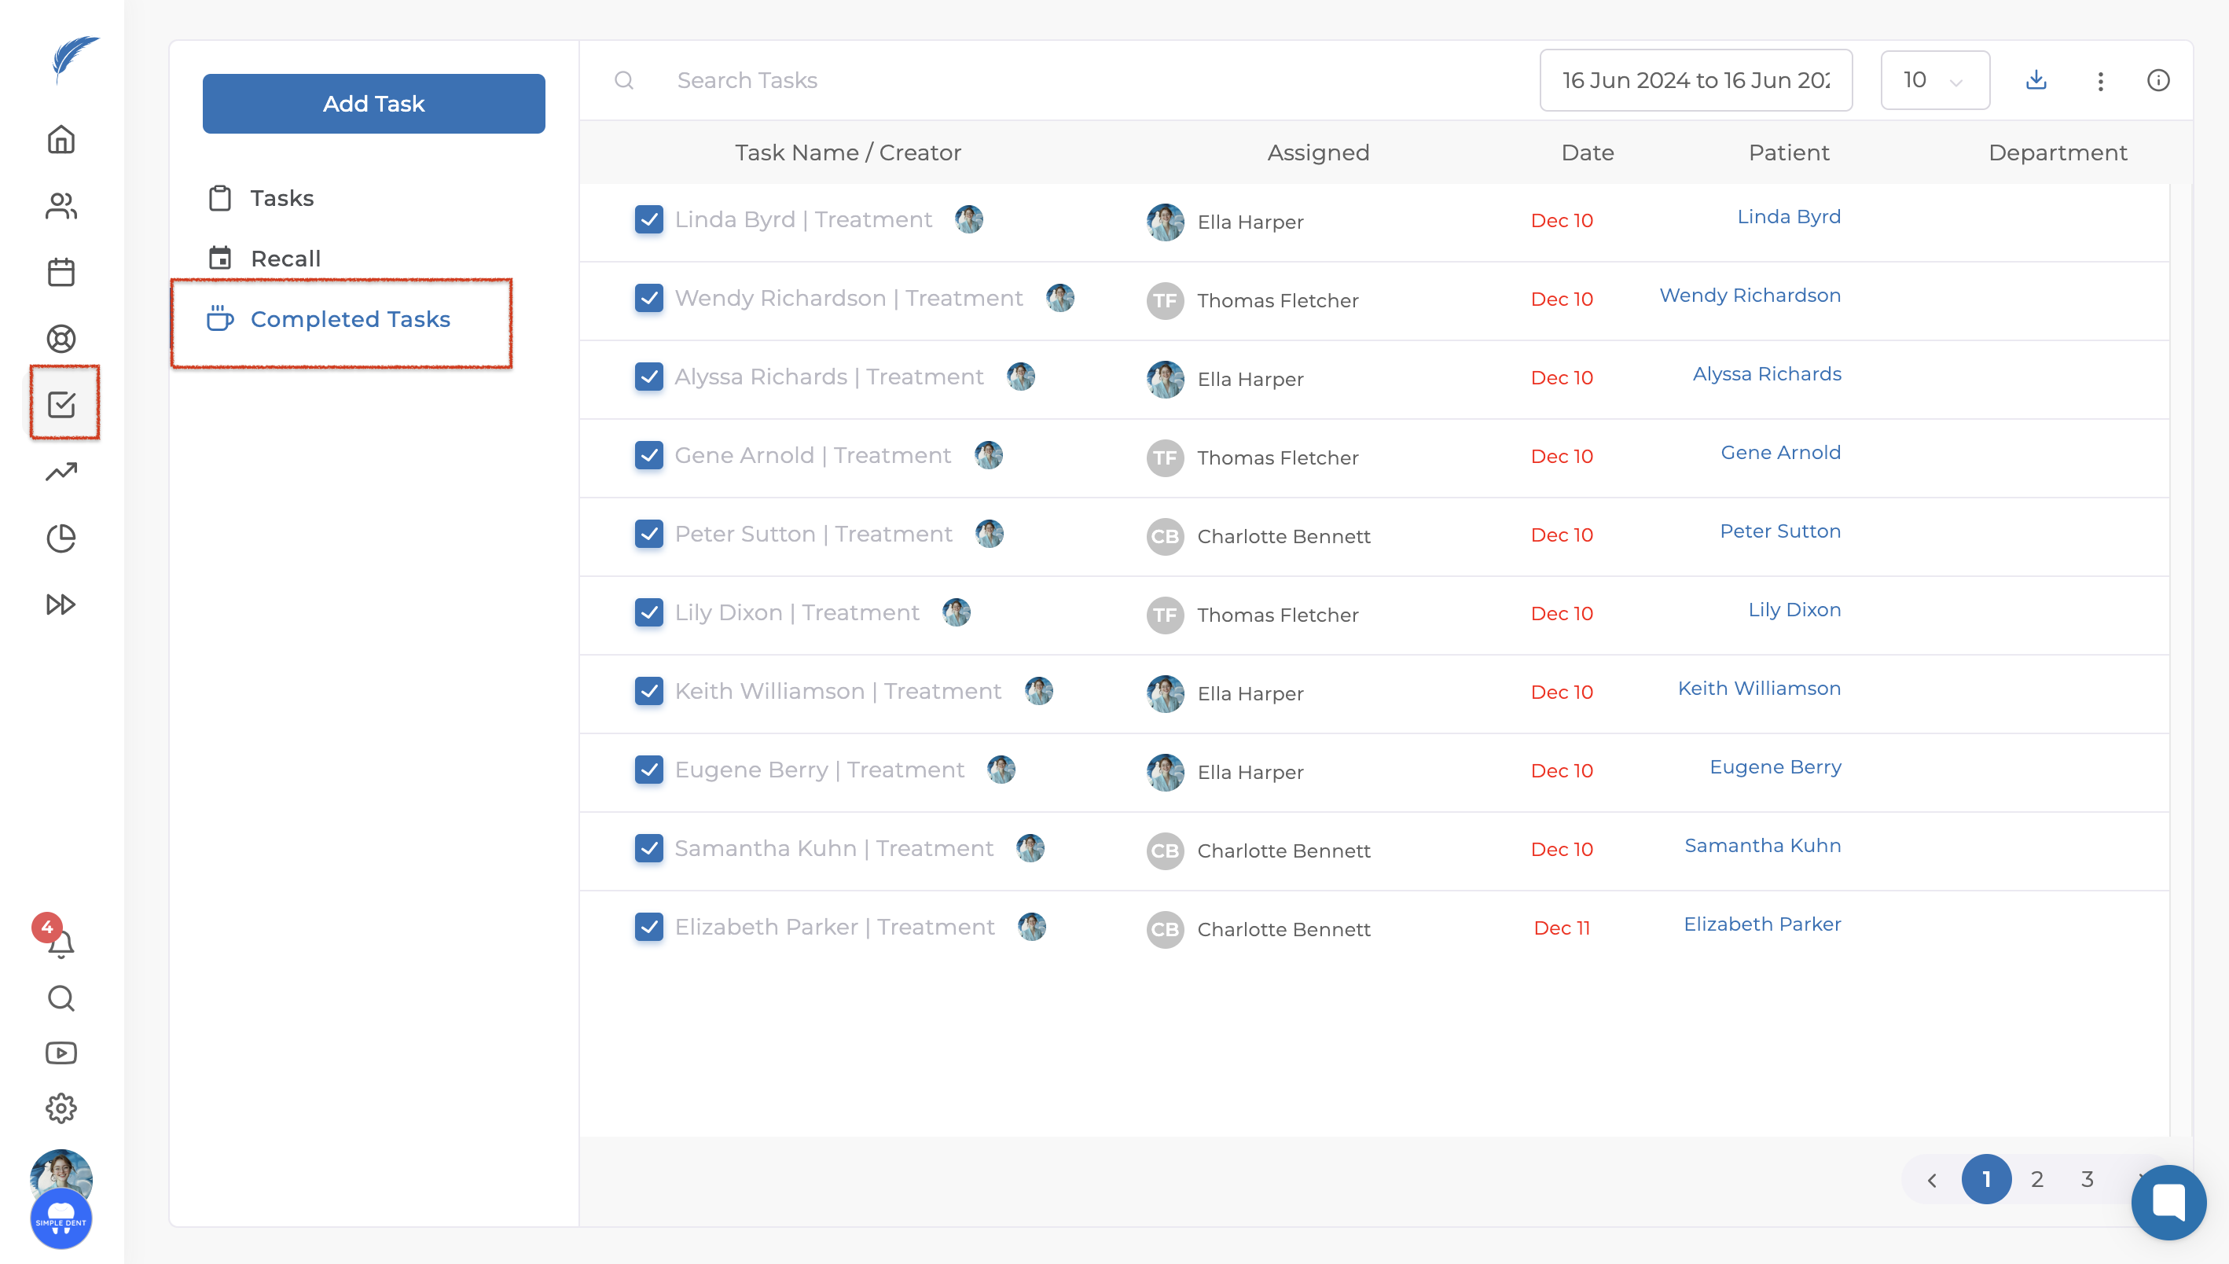Viewport: 2229px width, 1264px height.
Task: Open the pie chart reports icon
Action: tap(61, 538)
